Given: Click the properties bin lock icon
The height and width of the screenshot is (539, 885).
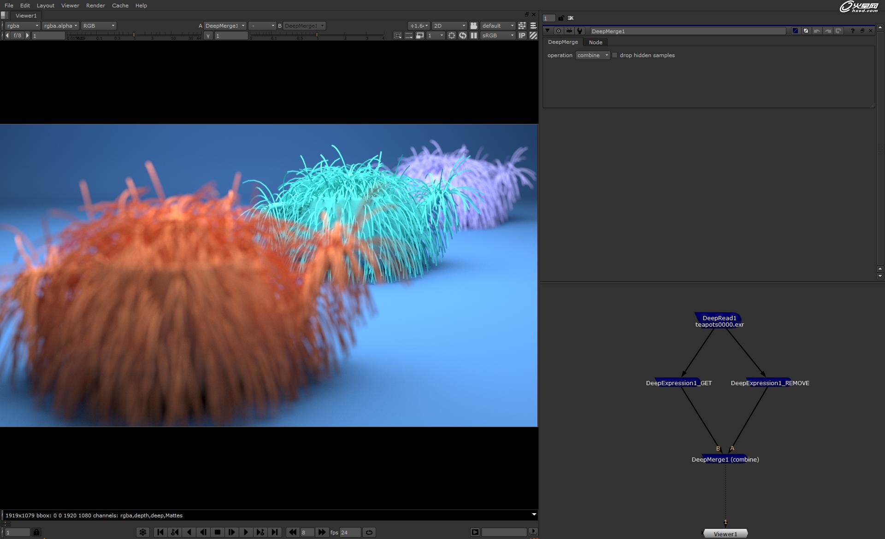Looking at the screenshot, I should tap(561, 18).
